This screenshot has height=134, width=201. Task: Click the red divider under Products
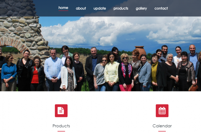point(61,131)
